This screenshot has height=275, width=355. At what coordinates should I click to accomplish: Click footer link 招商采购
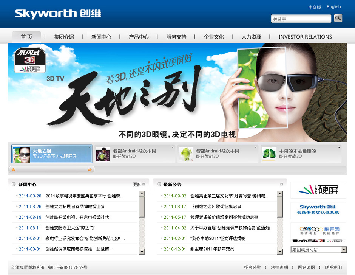pyautogui.click(x=253, y=267)
